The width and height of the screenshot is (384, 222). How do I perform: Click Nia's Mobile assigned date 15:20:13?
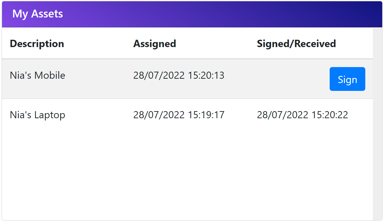[179, 75]
